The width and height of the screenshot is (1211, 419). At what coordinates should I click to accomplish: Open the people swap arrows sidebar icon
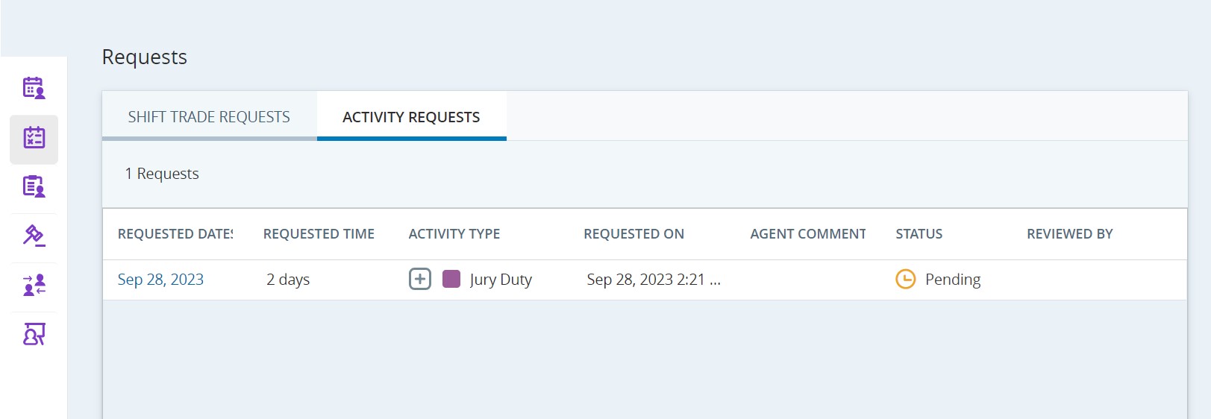tap(34, 285)
